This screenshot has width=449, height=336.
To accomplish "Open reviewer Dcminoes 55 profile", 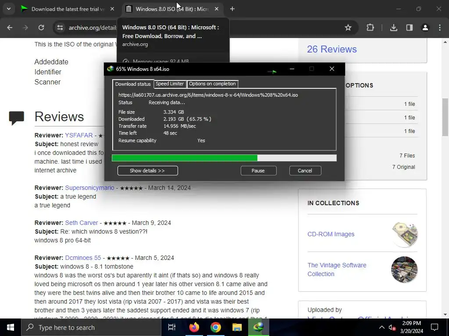I will point(83,258).
